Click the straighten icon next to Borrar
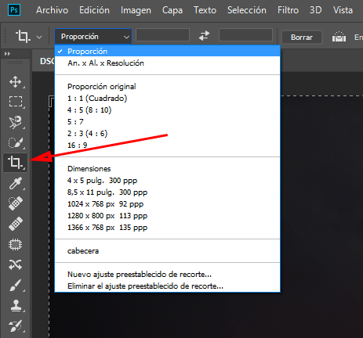The image size is (363, 338). pos(339,37)
